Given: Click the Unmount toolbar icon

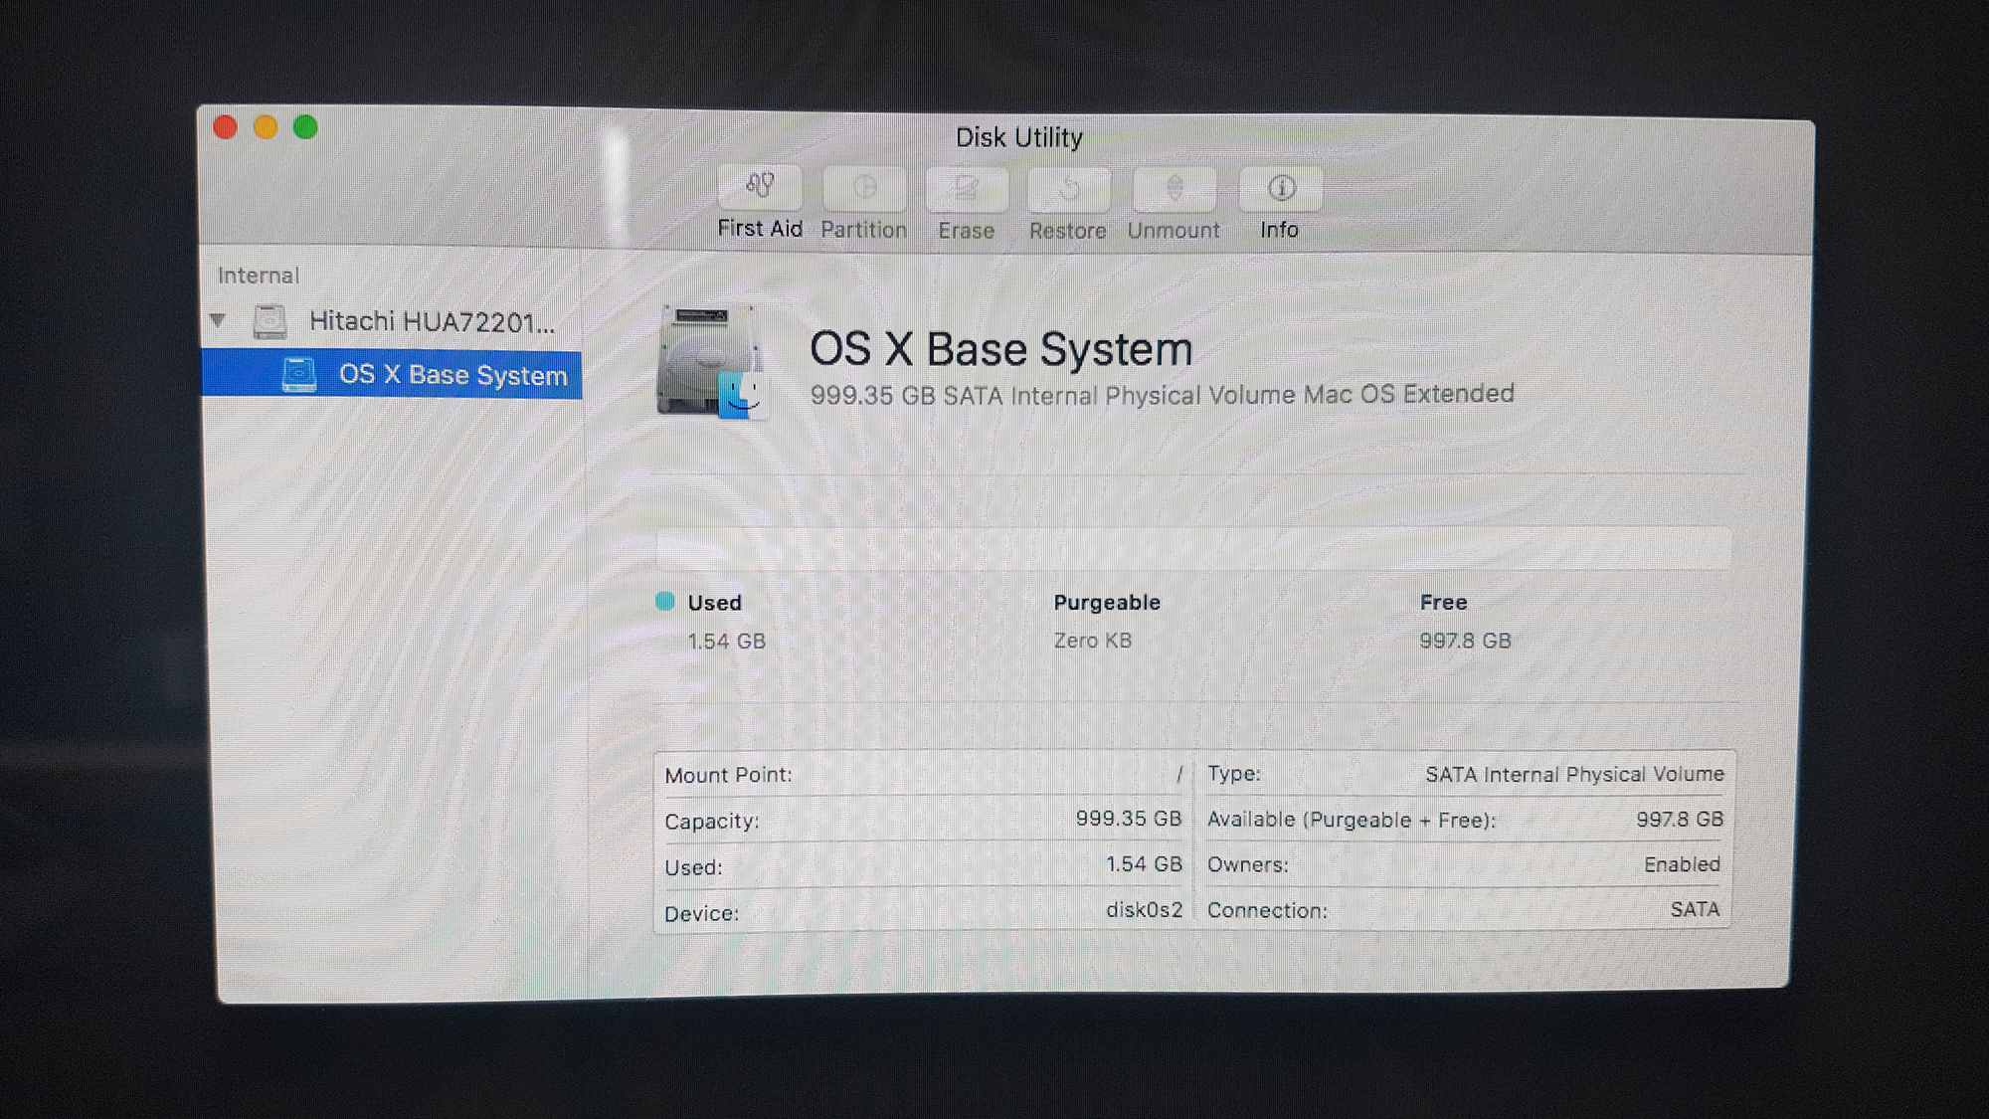Looking at the screenshot, I should pos(1175,188).
